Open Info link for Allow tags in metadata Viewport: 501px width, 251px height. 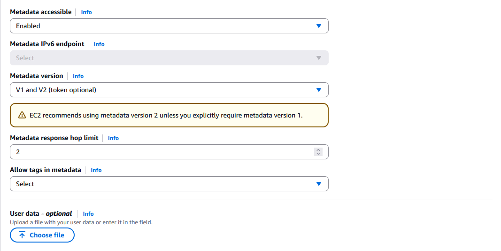point(96,170)
